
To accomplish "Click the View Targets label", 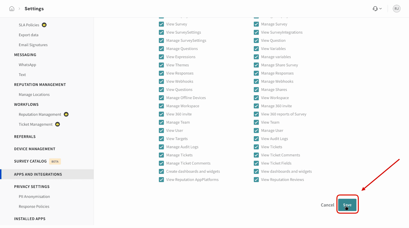I will (x=177, y=139).
